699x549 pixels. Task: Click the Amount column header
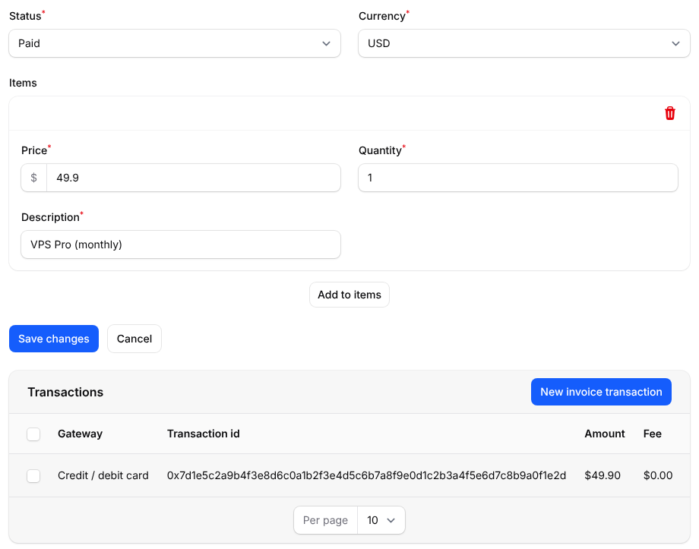(605, 434)
